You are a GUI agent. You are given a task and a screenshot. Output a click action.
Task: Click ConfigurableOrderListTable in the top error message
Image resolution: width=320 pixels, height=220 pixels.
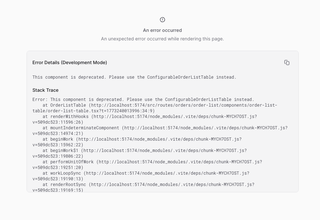point(180,77)
